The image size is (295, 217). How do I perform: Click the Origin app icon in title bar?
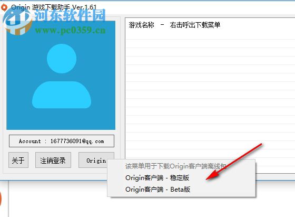[x=4, y=7]
